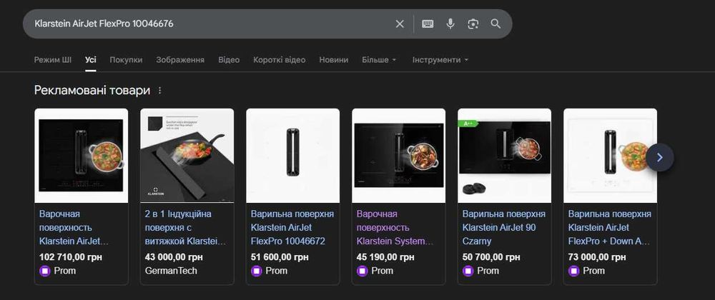The image size is (715, 300).
Task: Click the price 102 710,00 грн
Action: pos(71,257)
